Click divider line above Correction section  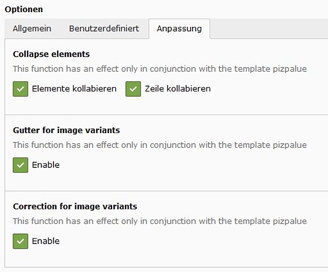pyautogui.click(x=166, y=191)
